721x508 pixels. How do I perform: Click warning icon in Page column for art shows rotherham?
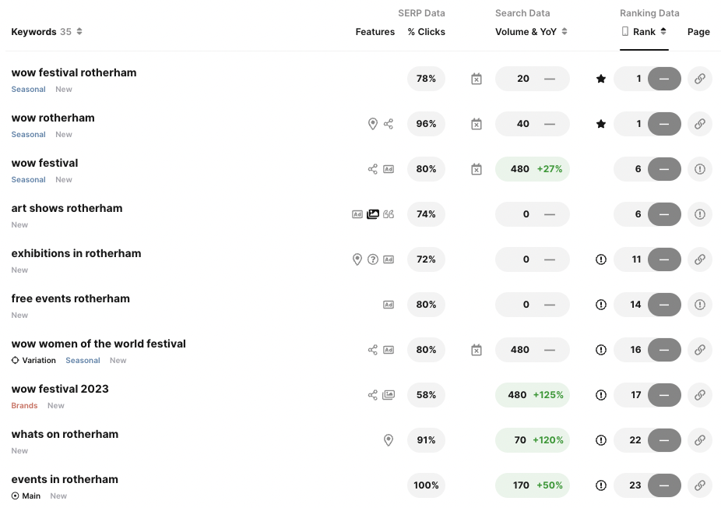[699, 214]
